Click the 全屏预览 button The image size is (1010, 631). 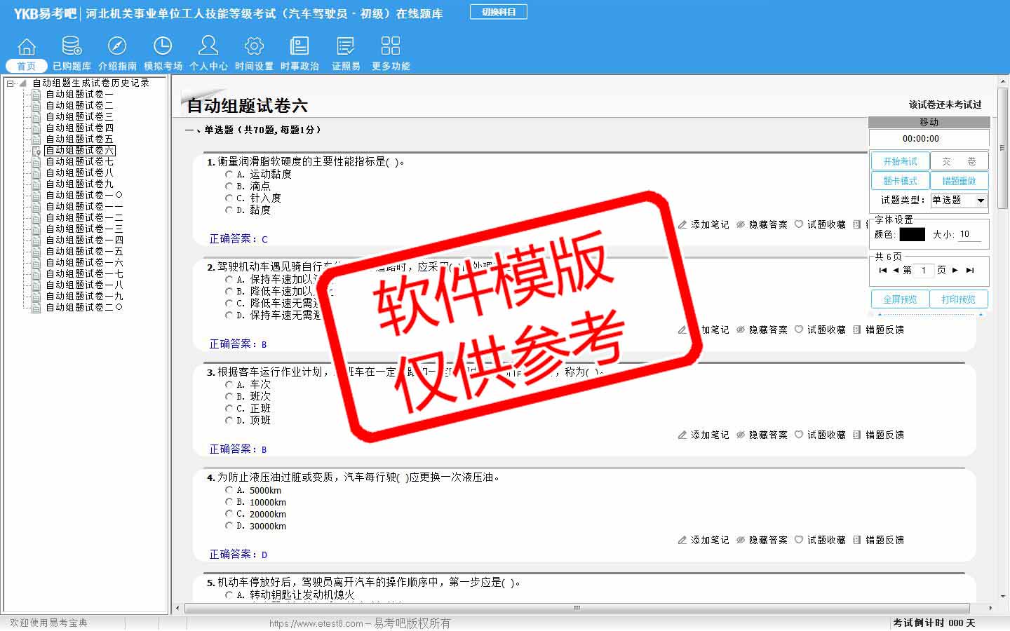point(900,299)
